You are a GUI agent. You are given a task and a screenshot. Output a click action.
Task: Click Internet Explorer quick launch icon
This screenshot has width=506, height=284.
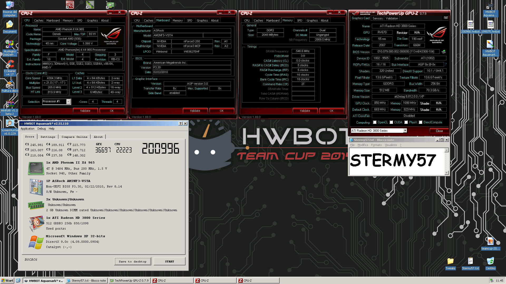[18, 281]
